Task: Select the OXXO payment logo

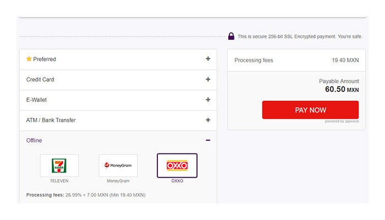Action: point(177,166)
